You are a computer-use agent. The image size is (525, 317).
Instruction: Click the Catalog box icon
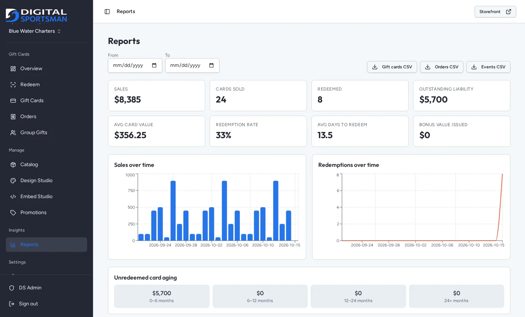13,165
